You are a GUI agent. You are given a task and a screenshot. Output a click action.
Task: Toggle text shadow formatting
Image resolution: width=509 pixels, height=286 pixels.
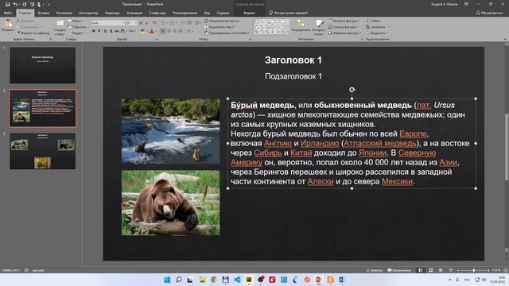111,31
